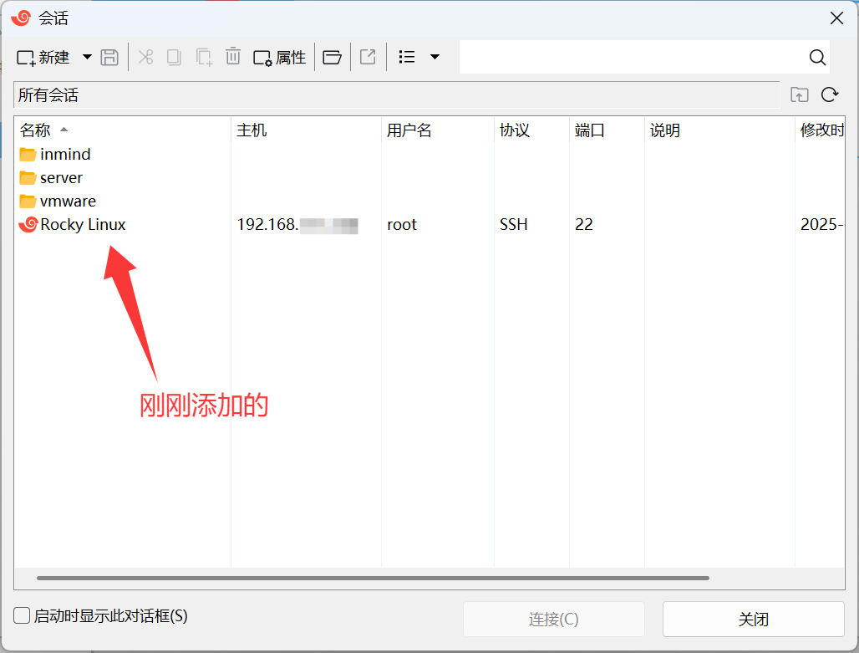
Task: Open session 属性 (Properties)
Action: (280, 57)
